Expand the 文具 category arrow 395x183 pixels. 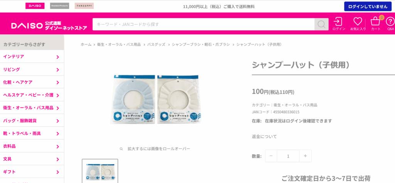[58, 159]
